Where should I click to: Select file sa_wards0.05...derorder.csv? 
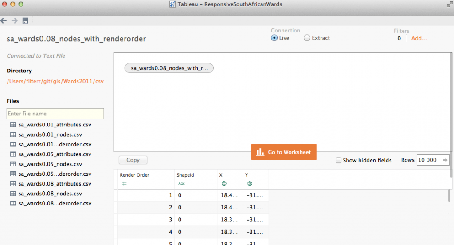click(55, 174)
